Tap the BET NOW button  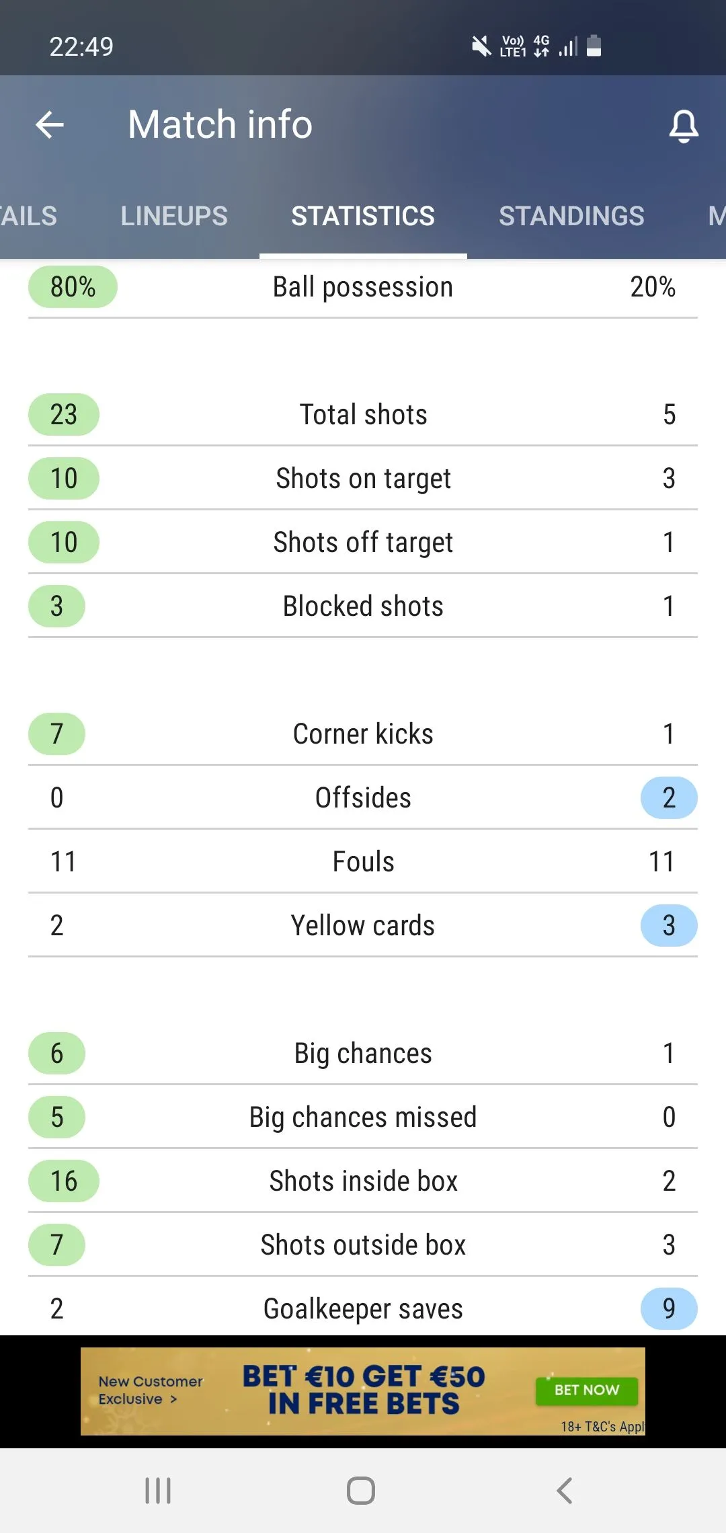tap(586, 1390)
